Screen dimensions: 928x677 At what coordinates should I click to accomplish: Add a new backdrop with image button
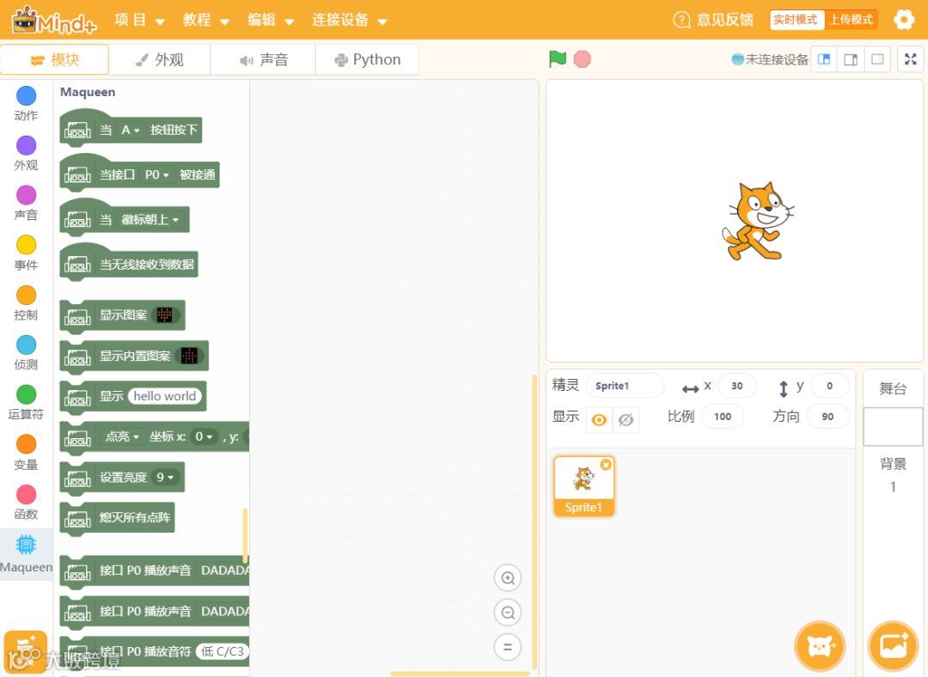[x=893, y=646]
